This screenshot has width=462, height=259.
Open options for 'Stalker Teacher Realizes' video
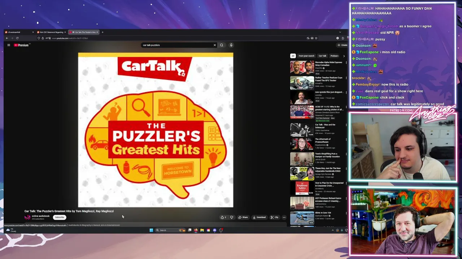(x=346, y=78)
